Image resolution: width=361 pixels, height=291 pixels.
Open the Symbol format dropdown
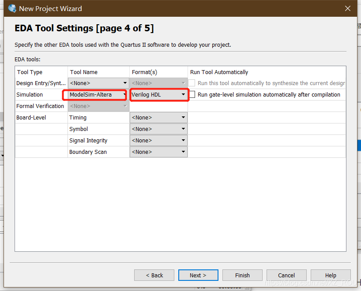tap(158, 129)
